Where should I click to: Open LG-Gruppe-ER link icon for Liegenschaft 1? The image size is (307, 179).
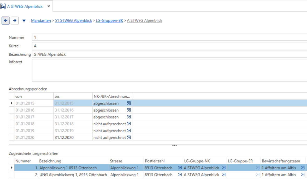(x=257, y=168)
